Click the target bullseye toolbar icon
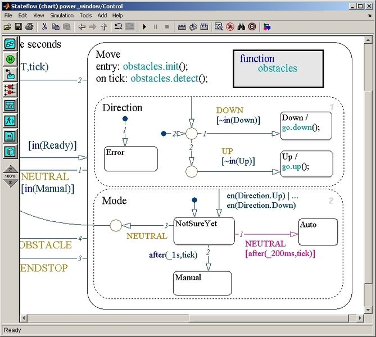376x337 pixels. pyautogui.click(x=252, y=26)
